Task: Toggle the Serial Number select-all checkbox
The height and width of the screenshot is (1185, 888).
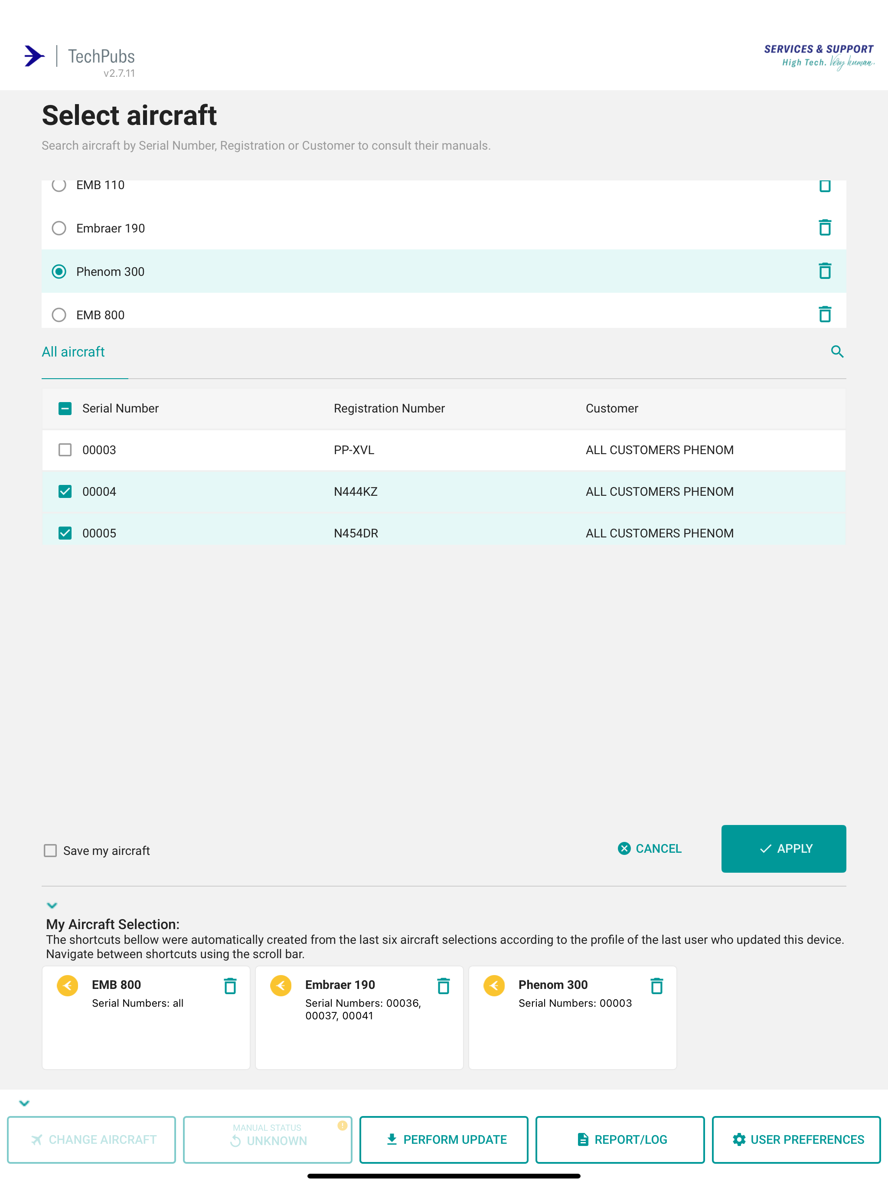Action: 65,408
